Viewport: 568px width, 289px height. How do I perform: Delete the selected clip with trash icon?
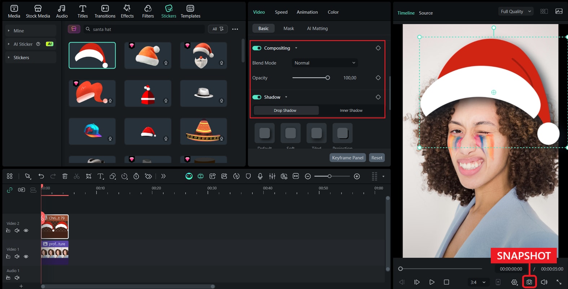click(65, 176)
